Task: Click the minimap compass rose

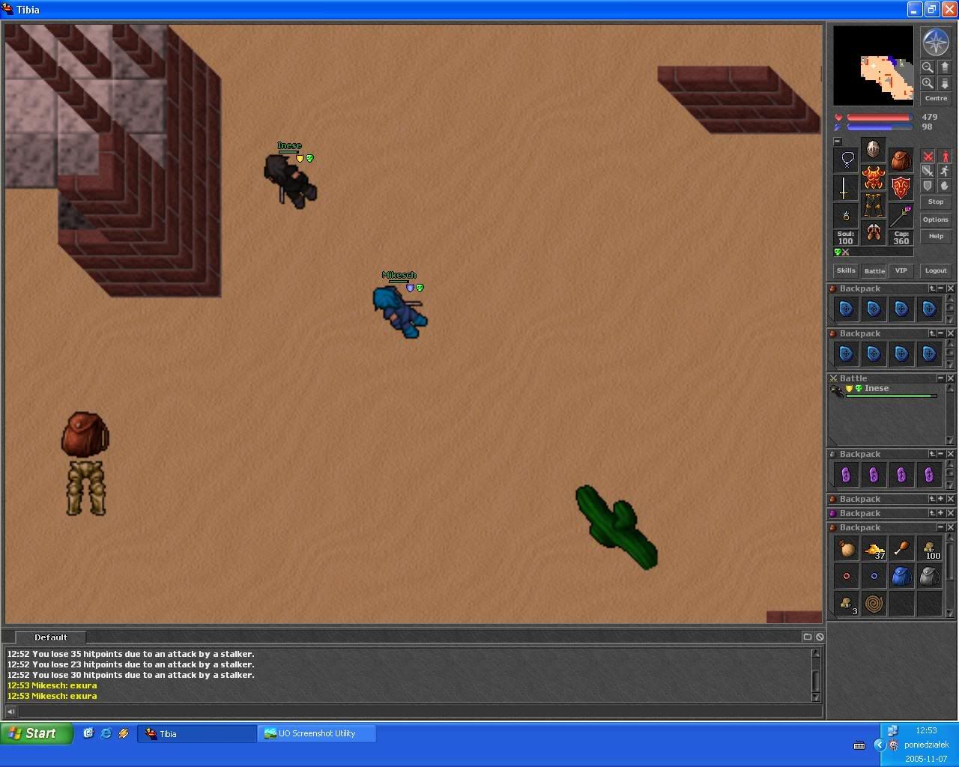Action: [x=936, y=43]
